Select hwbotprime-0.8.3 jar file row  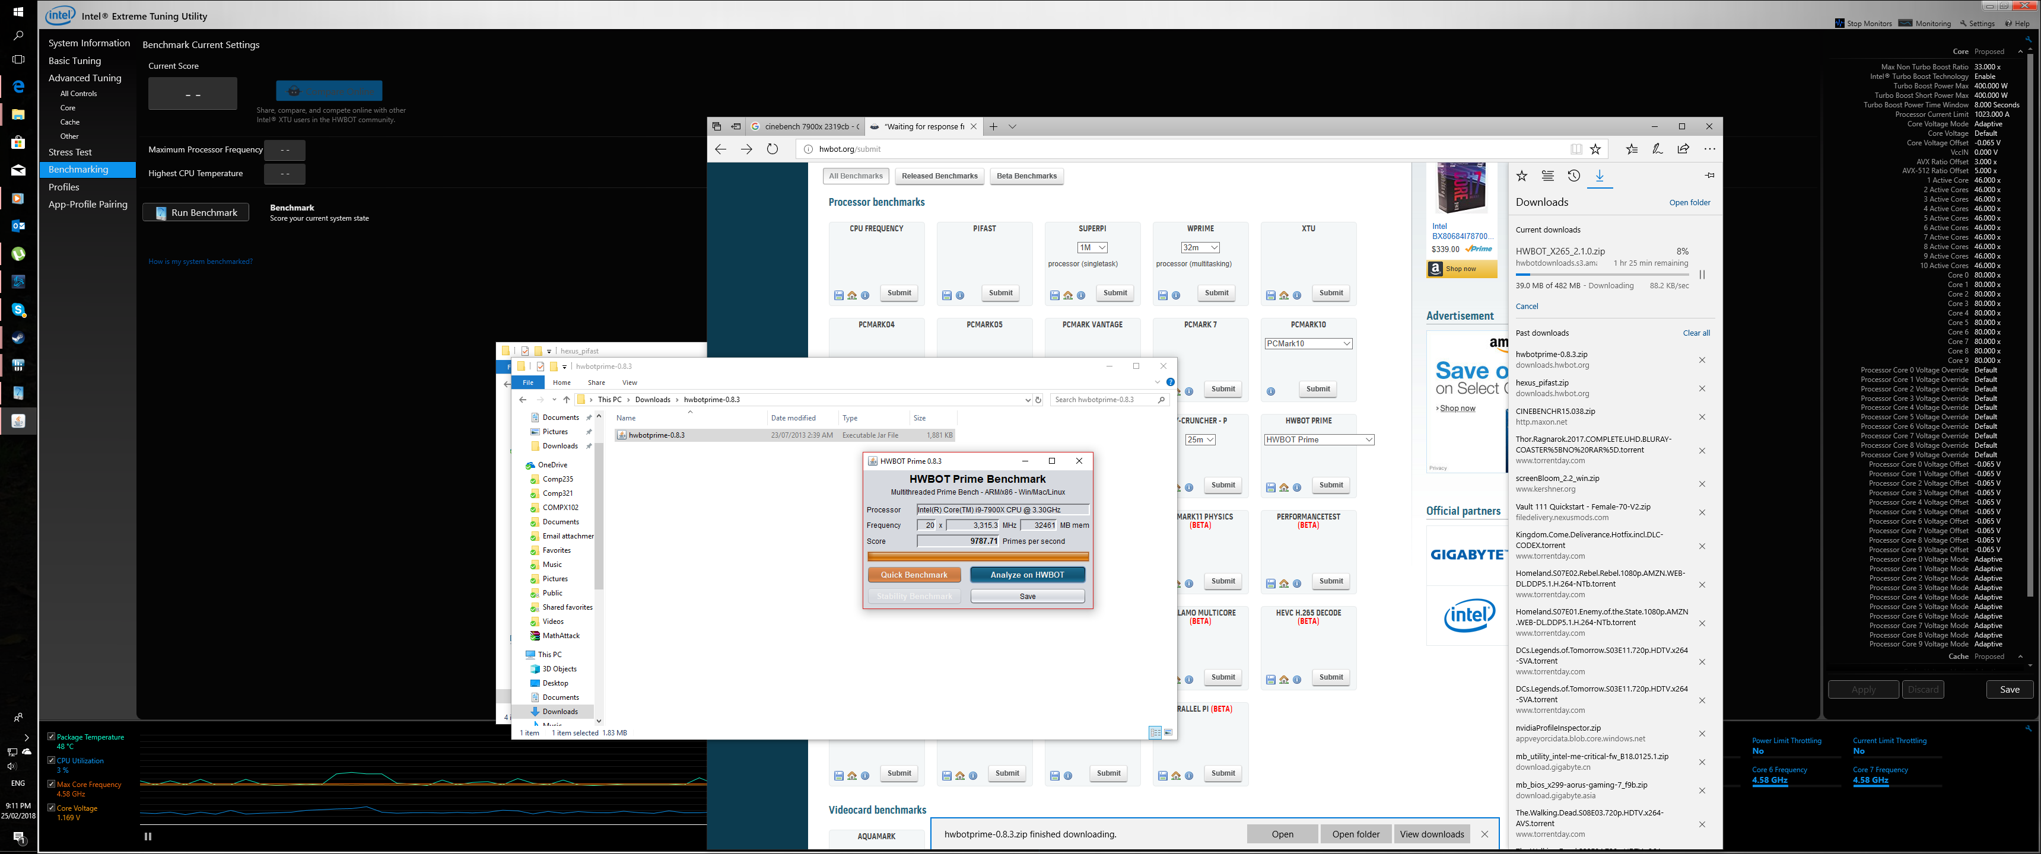point(785,435)
